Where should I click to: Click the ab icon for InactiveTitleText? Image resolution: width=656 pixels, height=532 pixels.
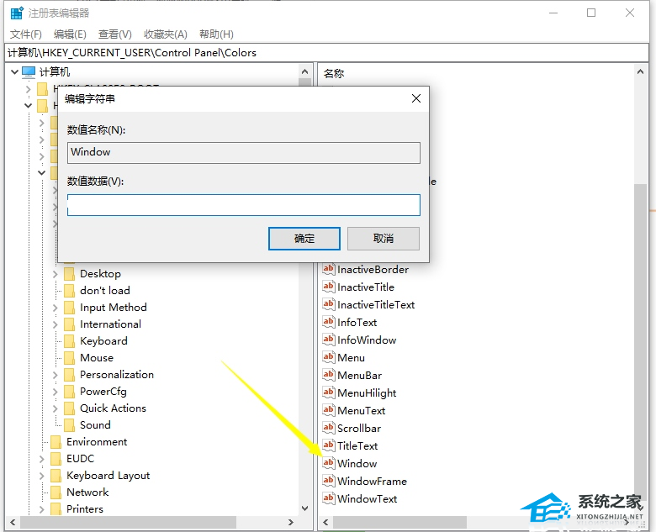(329, 304)
